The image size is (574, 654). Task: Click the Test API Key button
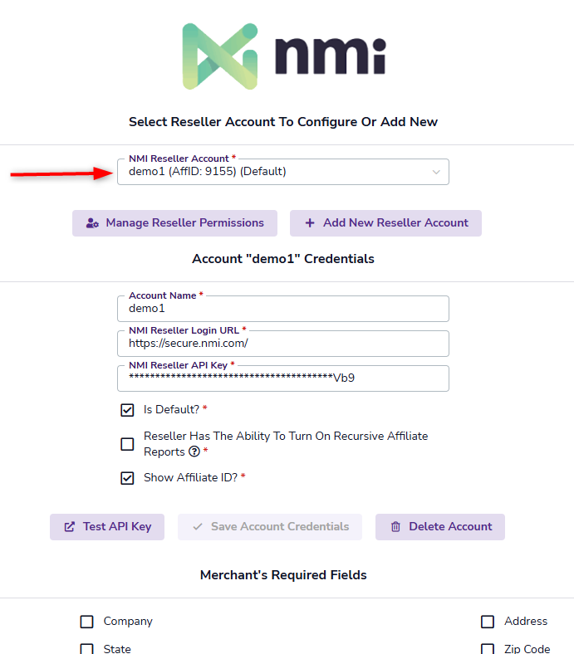107,527
